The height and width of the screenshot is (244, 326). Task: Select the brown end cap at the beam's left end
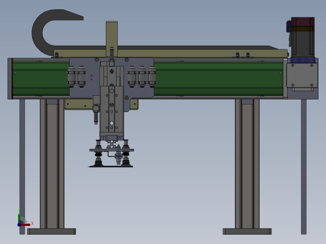(x=12, y=79)
